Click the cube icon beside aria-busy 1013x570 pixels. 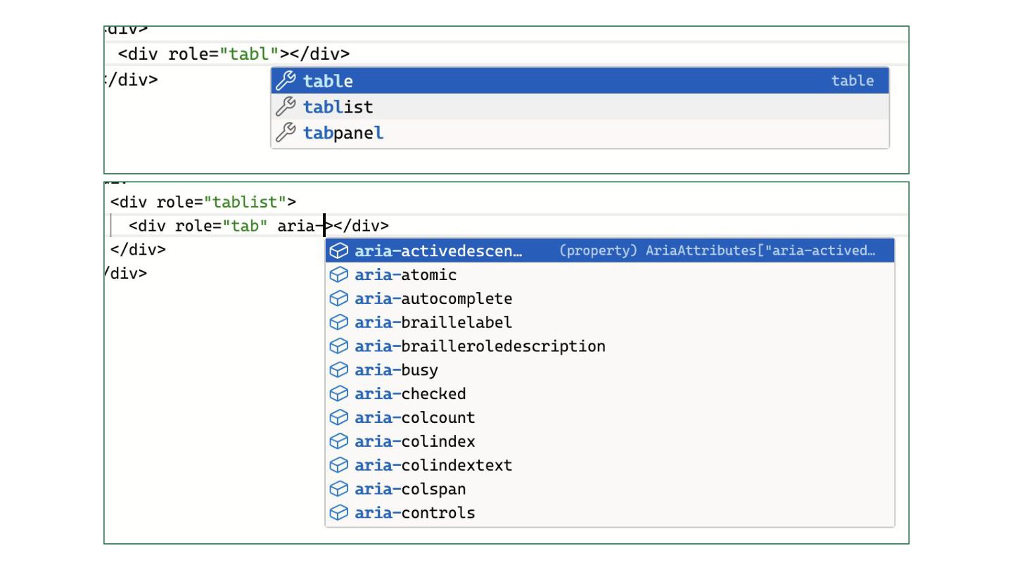point(339,370)
